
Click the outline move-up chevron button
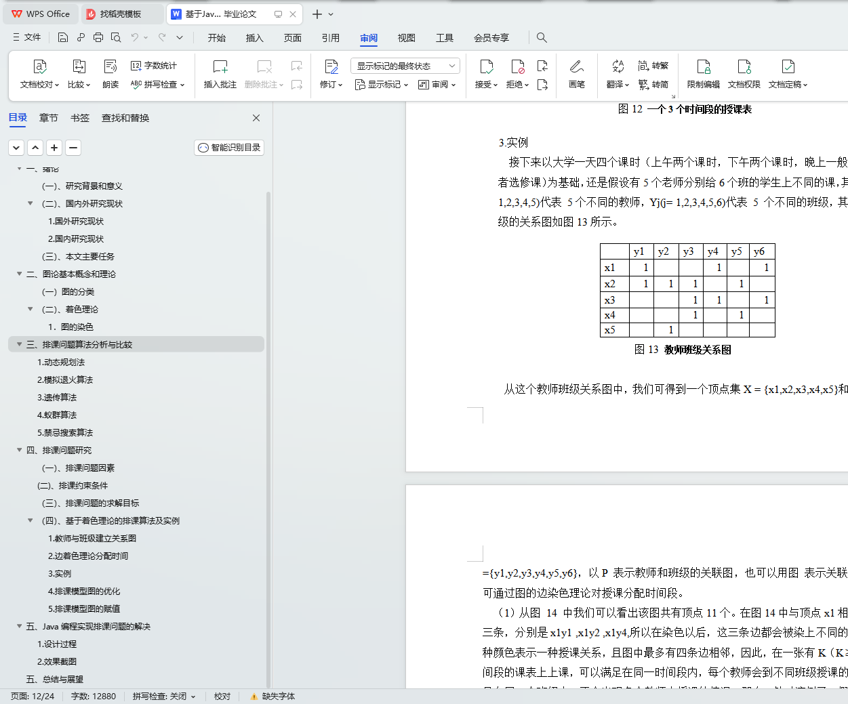35,148
